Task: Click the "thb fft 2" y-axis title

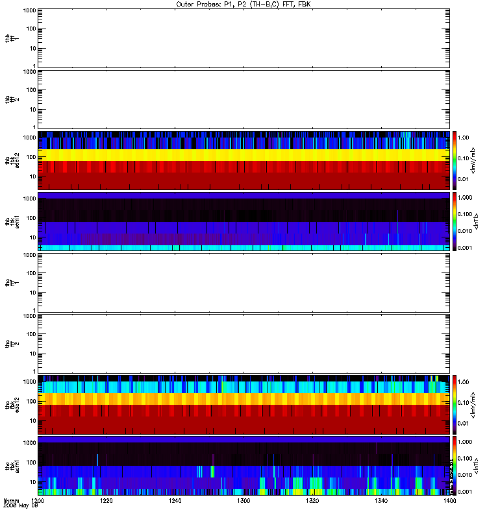Action: pos(12,99)
